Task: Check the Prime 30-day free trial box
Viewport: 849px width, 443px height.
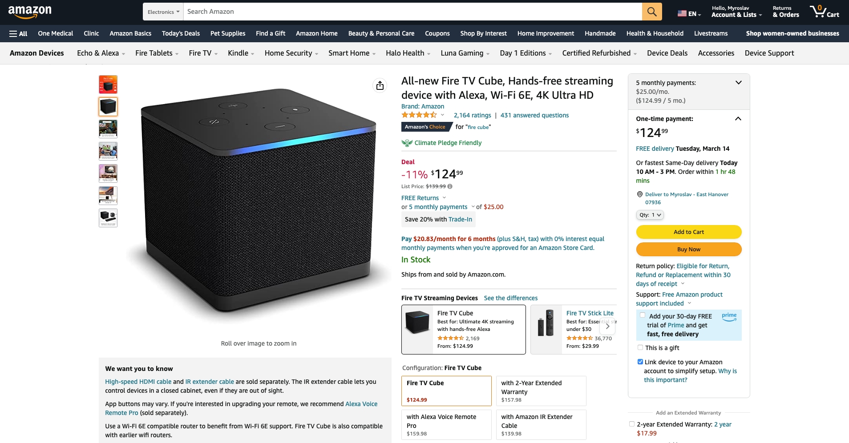Action: point(642,315)
